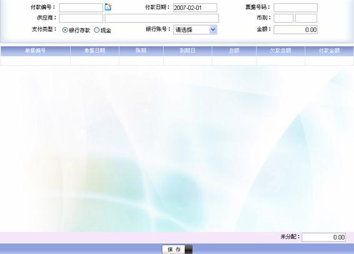
Task: Click the 未分配 amount field
Action: coord(324,237)
